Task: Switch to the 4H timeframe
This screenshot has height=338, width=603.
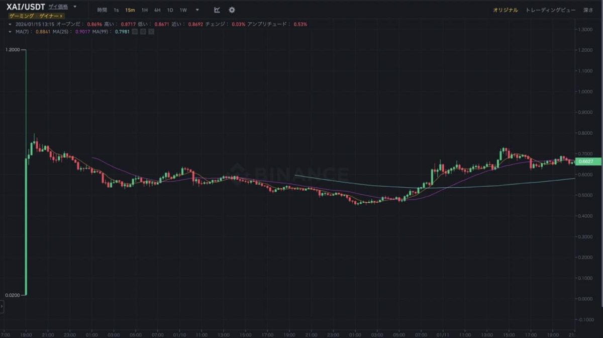Action: click(158, 10)
